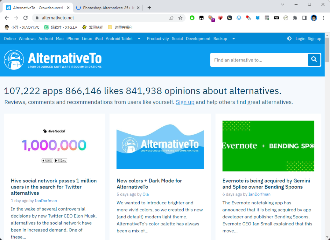The image size is (330, 240).
Task: Open the Windows platform menu item
Action: (x=27, y=39)
